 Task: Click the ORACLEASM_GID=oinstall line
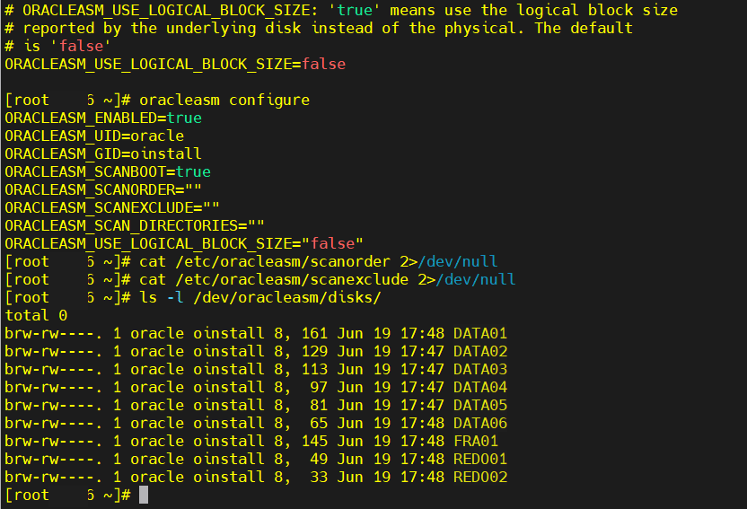point(103,154)
